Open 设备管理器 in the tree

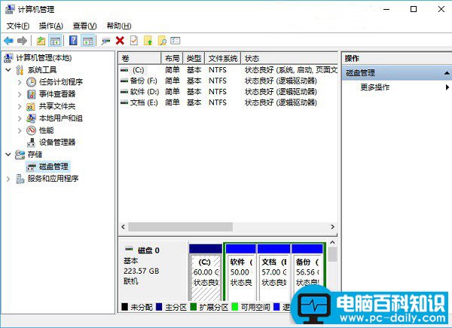coord(57,143)
